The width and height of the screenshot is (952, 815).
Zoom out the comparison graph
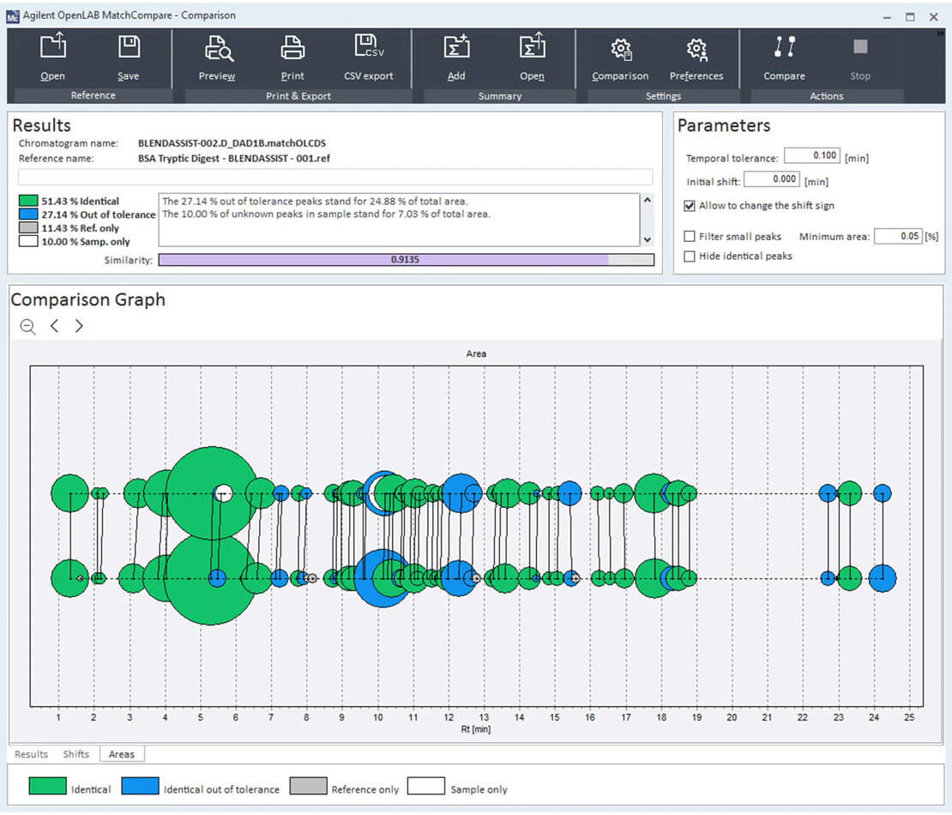coord(28,326)
